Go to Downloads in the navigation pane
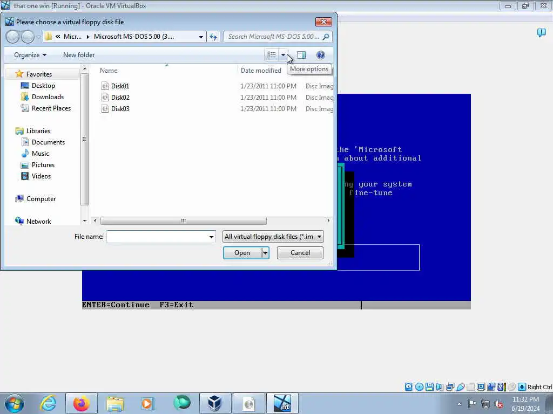 click(x=48, y=97)
